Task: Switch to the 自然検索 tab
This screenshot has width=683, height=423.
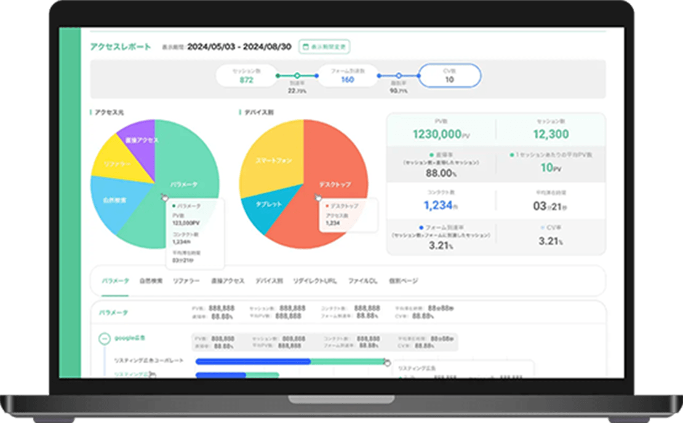Action: point(151,281)
